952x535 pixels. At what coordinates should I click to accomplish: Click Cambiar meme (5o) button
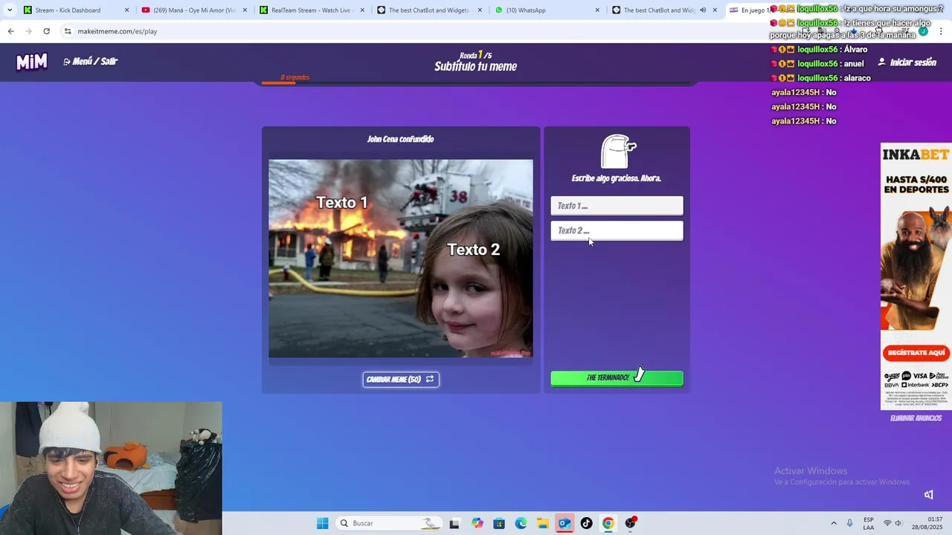[x=401, y=380]
